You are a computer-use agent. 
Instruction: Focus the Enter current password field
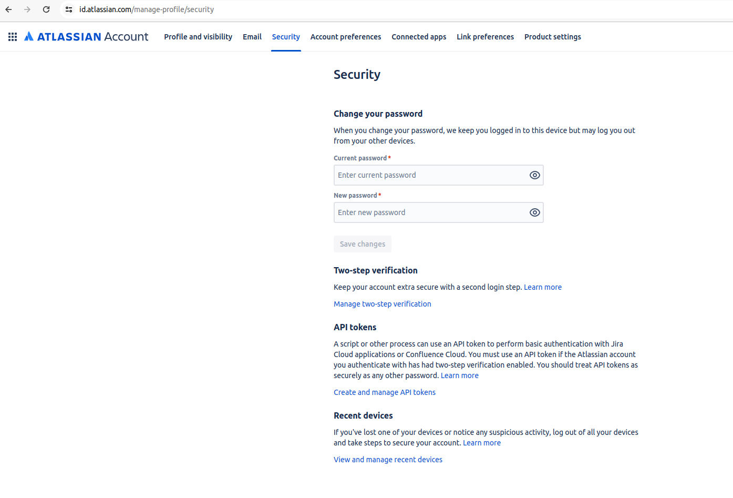430,175
